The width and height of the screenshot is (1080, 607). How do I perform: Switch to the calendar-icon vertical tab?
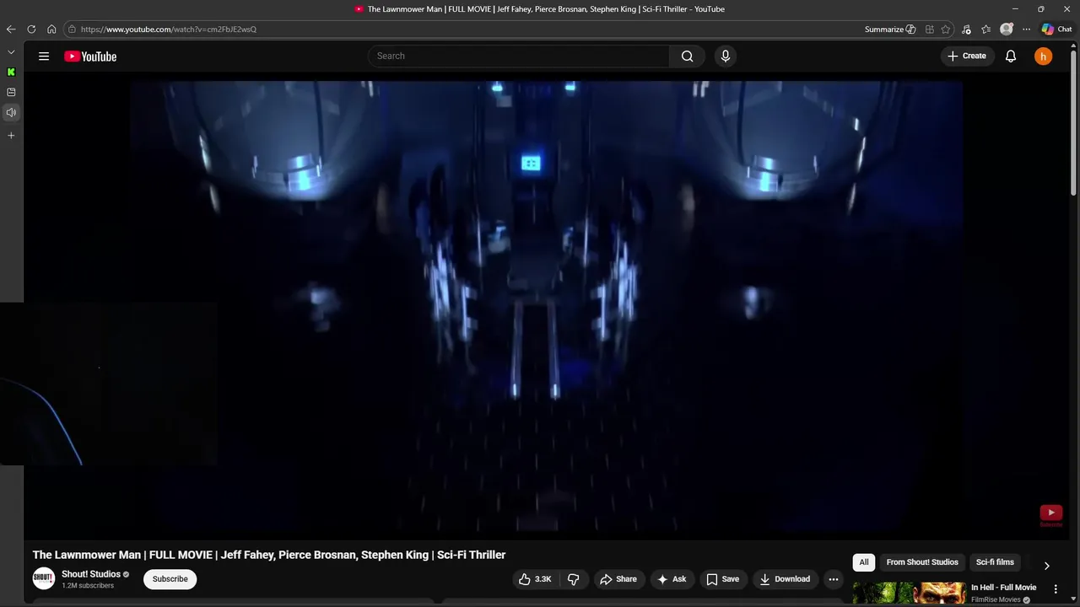[x=11, y=92]
